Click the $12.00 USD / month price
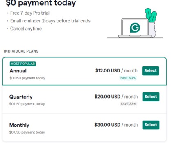172x147 pixels. [x=116, y=71]
